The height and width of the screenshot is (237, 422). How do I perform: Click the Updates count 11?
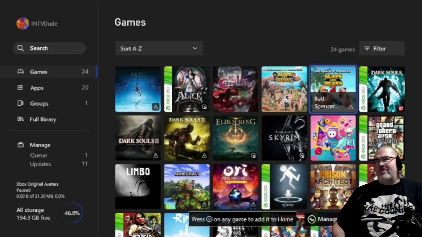click(85, 164)
